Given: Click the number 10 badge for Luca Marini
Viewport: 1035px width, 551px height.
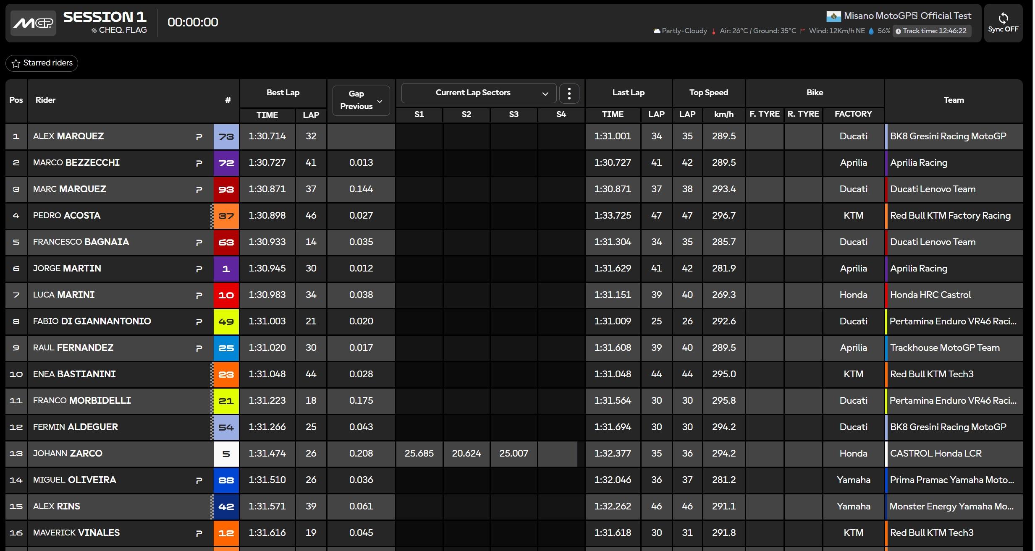Looking at the screenshot, I should point(226,295).
